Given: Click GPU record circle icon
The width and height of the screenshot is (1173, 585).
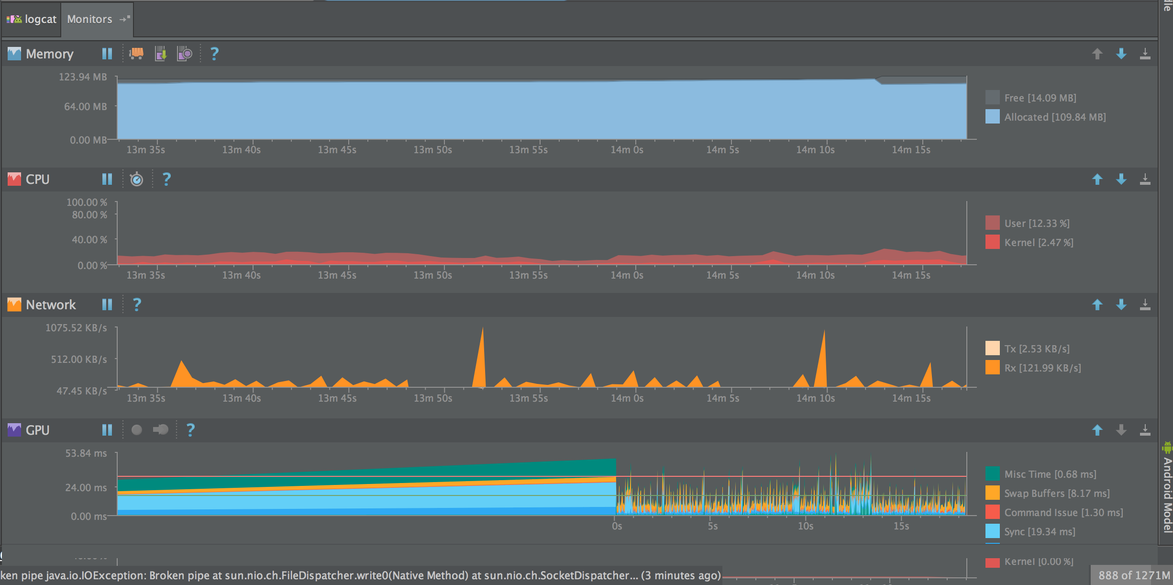Looking at the screenshot, I should point(136,430).
